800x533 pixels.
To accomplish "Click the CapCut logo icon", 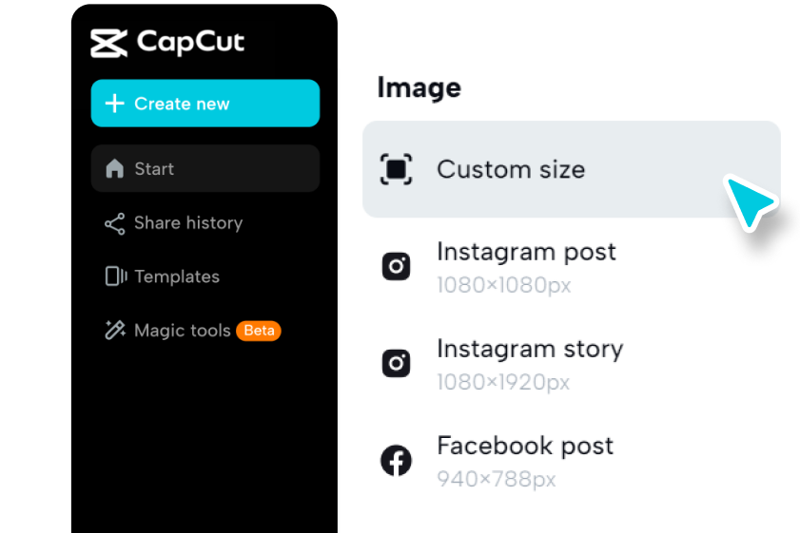I will pos(108,43).
